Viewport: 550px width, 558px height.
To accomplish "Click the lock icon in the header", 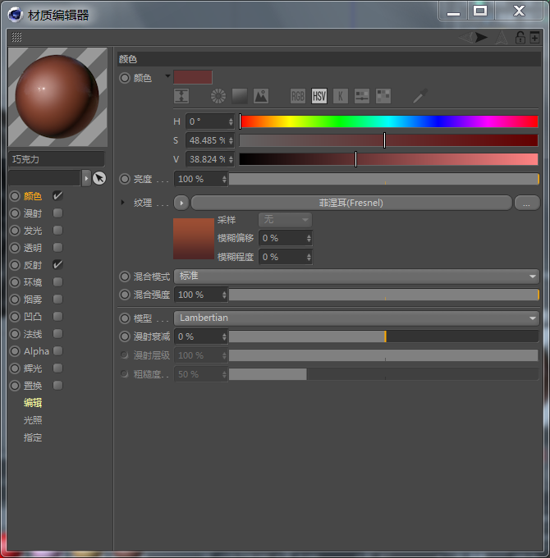I will 520,37.
